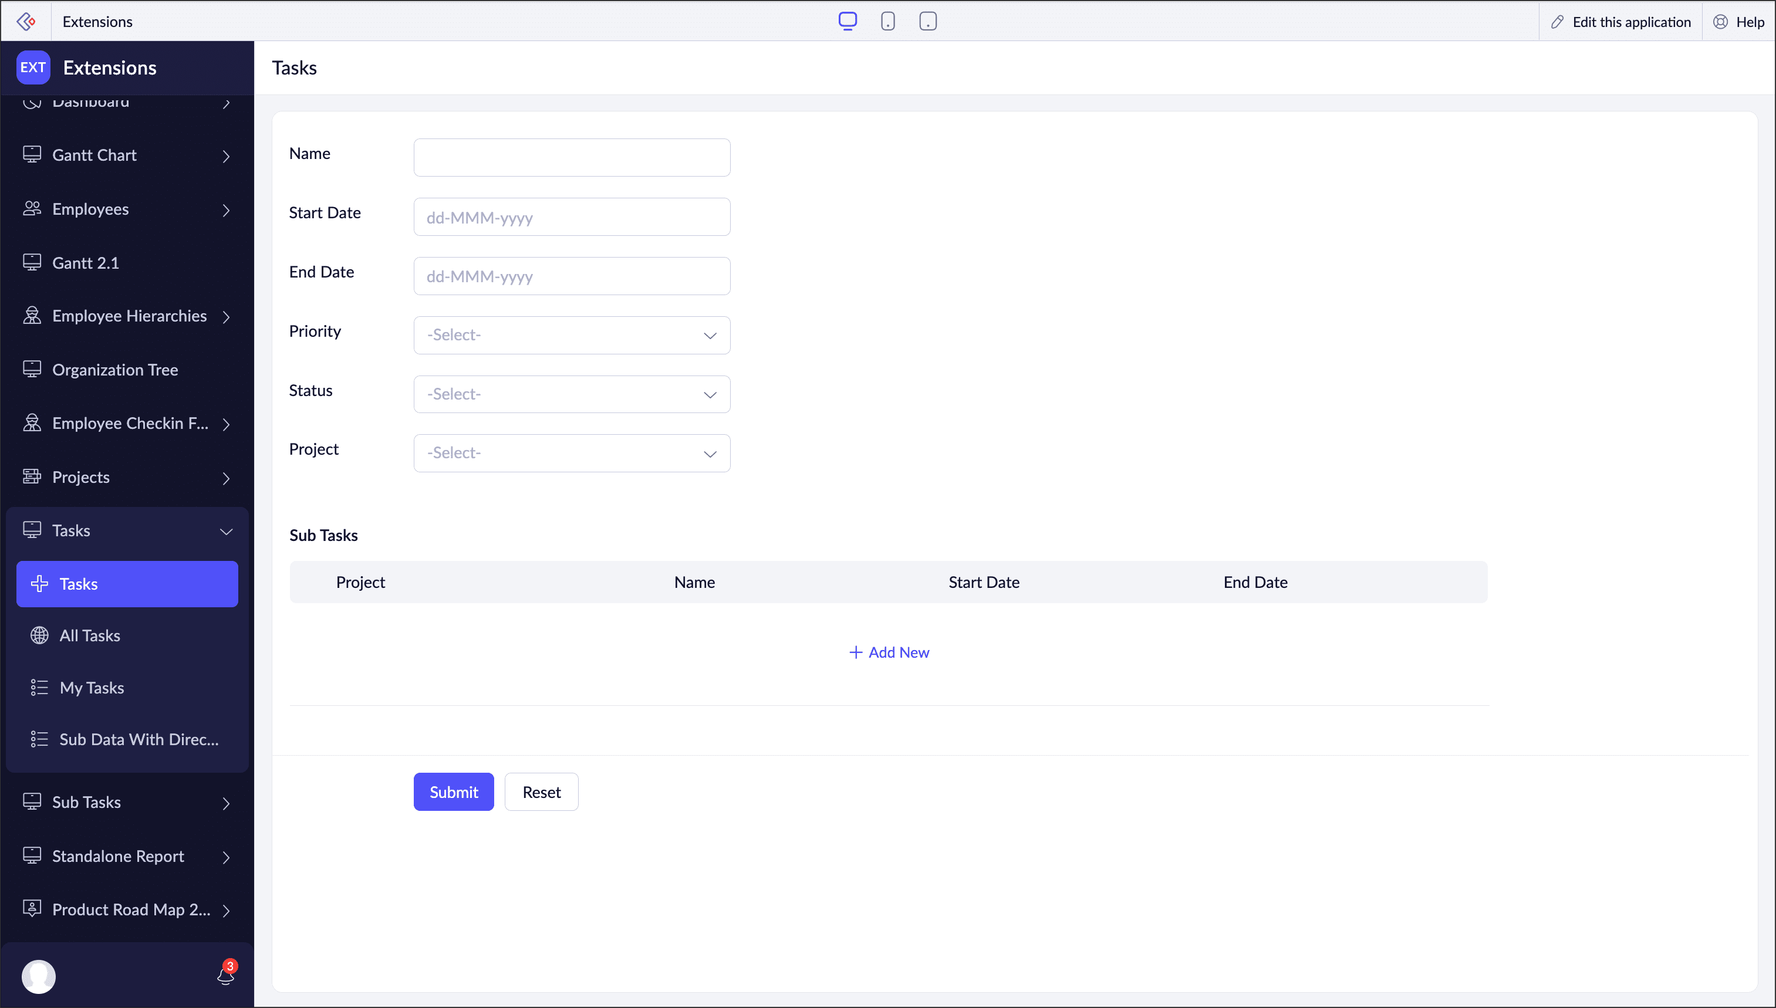The image size is (1776, 1008).
Task: Click the Organization Tree monitor icon
Action: [32, 370]
